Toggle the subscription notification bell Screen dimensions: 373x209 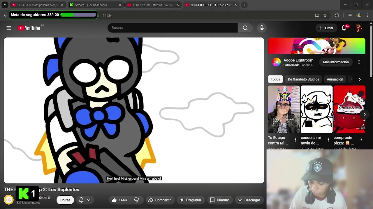(82, 200)
